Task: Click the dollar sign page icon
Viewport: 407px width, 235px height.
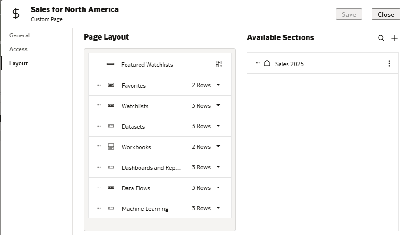Action: [x=16, y=14]
